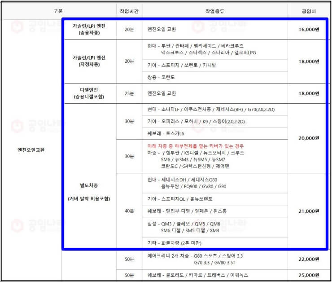The height and width of the screenshot is (282, 332).
Task: Select the 삼성 - QM3 / 클레오 row
Action: click(x=184, y=227)
